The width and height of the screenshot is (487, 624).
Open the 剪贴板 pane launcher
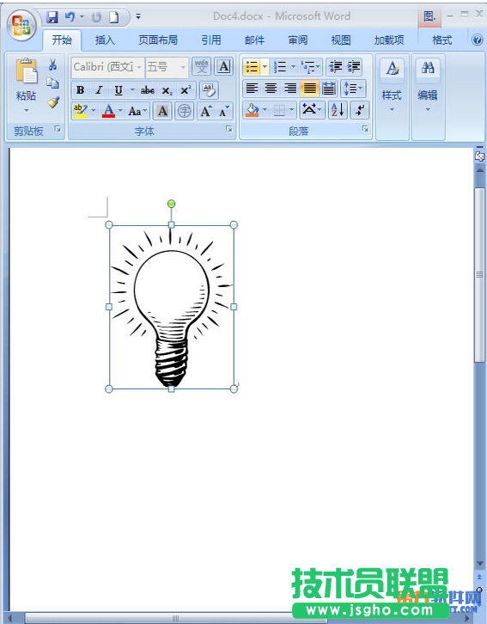[x=58, y=129]
